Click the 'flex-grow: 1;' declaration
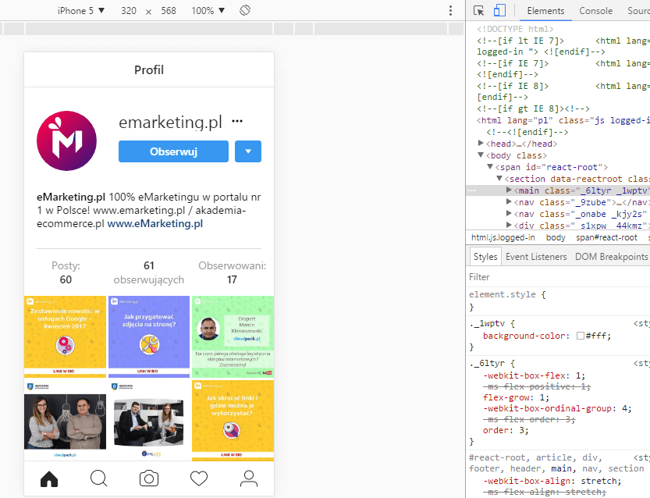 pos(516,397)
